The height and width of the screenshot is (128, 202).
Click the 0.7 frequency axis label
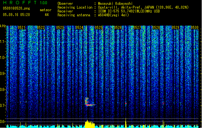[x=3, y=106]
